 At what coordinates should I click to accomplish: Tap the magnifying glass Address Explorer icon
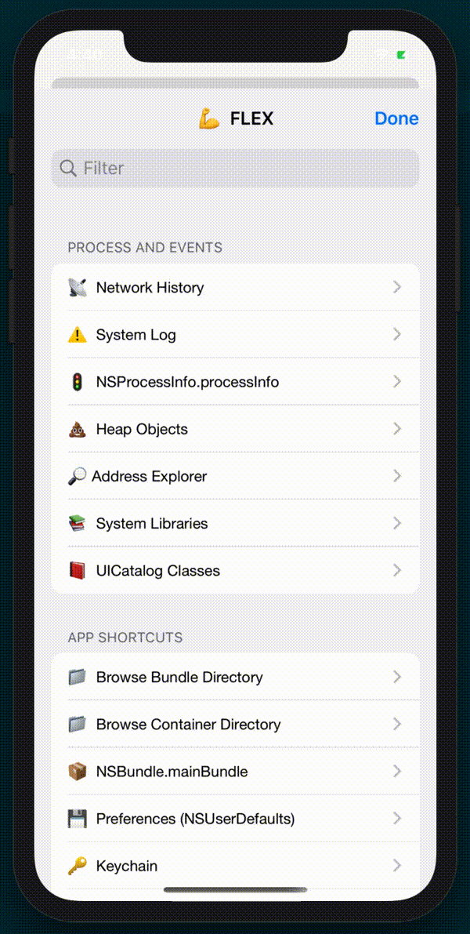pos(78,476)
